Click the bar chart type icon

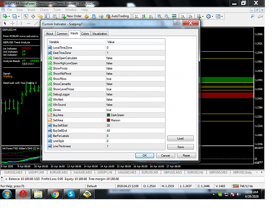[137, 16]
